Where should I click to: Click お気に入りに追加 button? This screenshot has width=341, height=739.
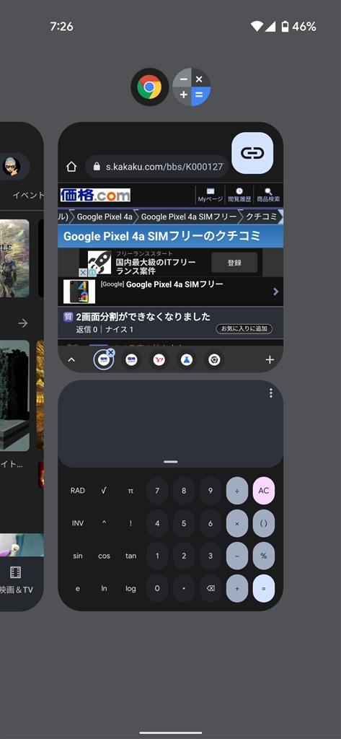(244, 329)
